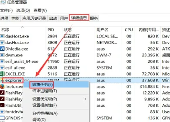Viewport: 170px width, 122px height.
Task: Switch to the 进程 tab
Action: point(4,18)
